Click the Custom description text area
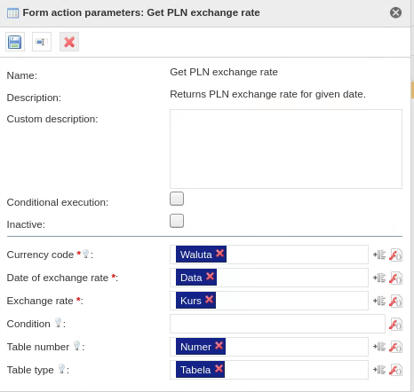Screen dimensions: 414x392 click(x=286, y=149)
